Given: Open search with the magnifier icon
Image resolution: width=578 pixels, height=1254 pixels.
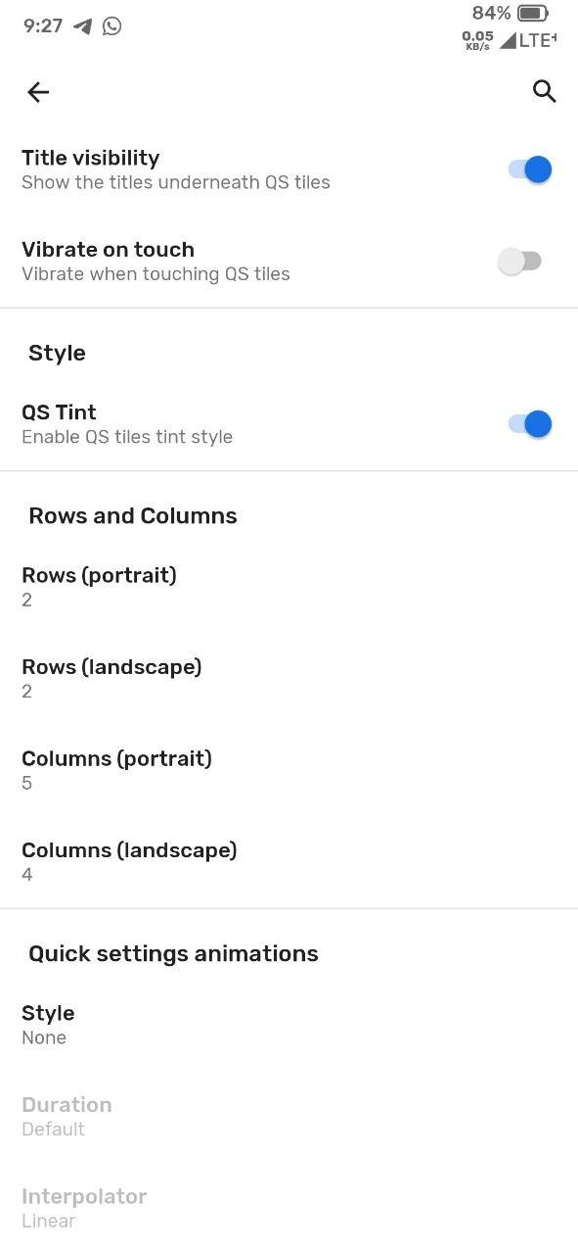Looking at the screenshot, I should [545, 92].
